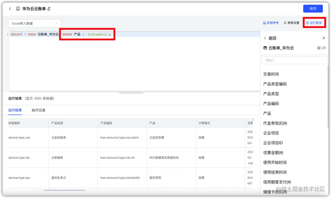
Task: Select the 代金券抵扣(¥) field
Action: click(275, 123)
